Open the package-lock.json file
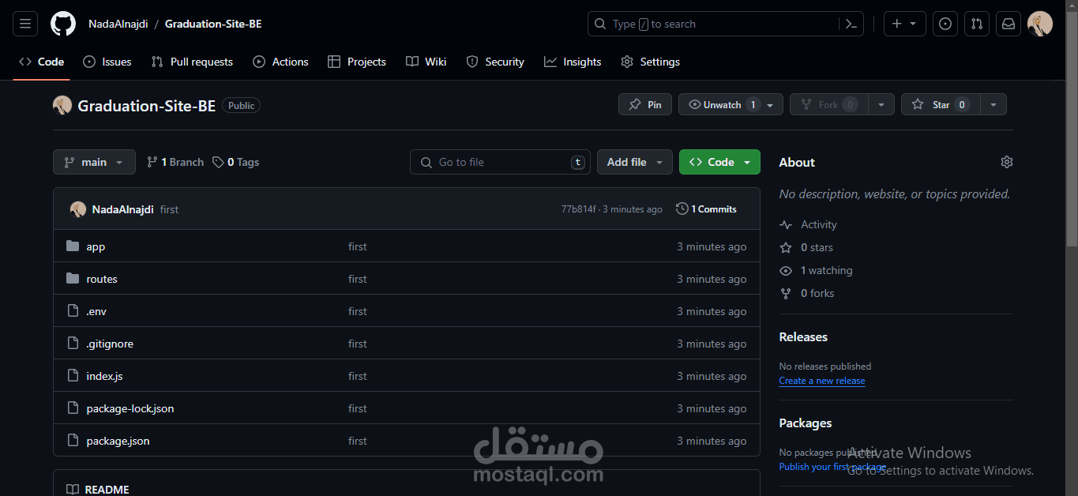 (x=130, y=408)
